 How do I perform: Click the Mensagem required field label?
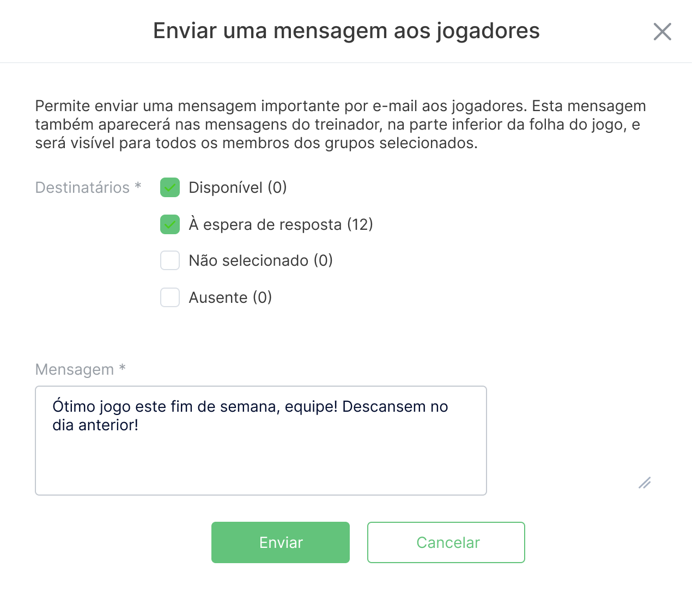[80, 369]
